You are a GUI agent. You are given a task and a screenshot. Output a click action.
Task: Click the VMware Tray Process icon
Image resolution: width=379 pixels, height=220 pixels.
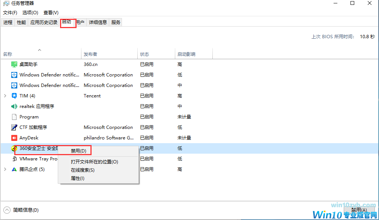14,159
